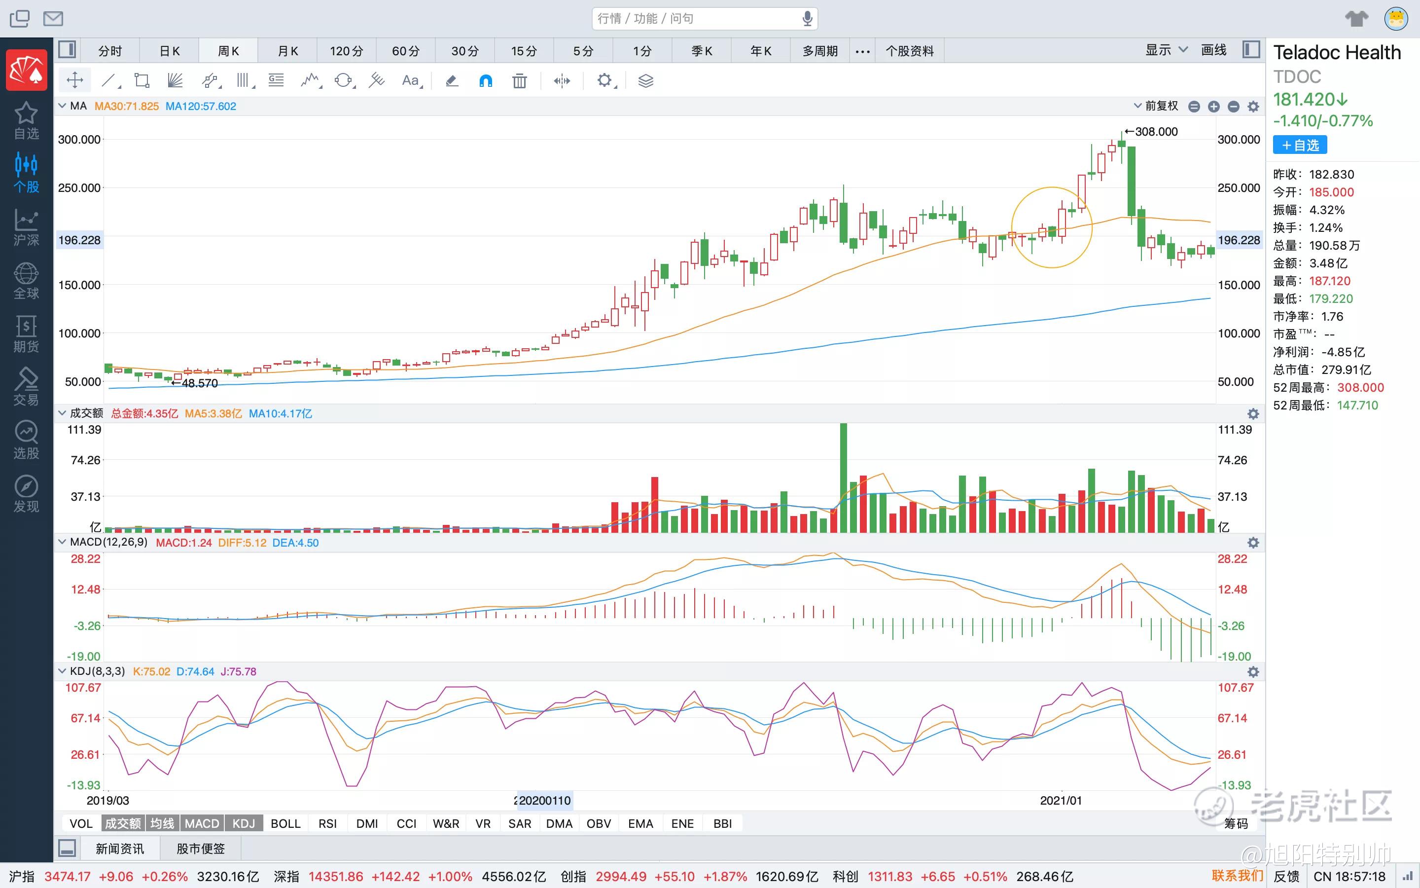Open 个股资料 stock profile tab
This screenshot has height=888, width=1420.
(910, 51)
